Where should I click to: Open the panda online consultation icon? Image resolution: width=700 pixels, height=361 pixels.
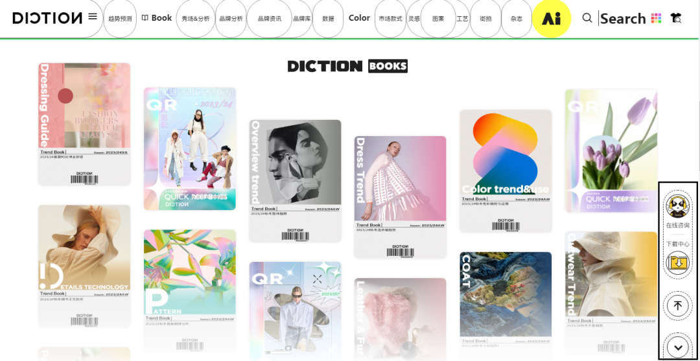tap(678, 207)
